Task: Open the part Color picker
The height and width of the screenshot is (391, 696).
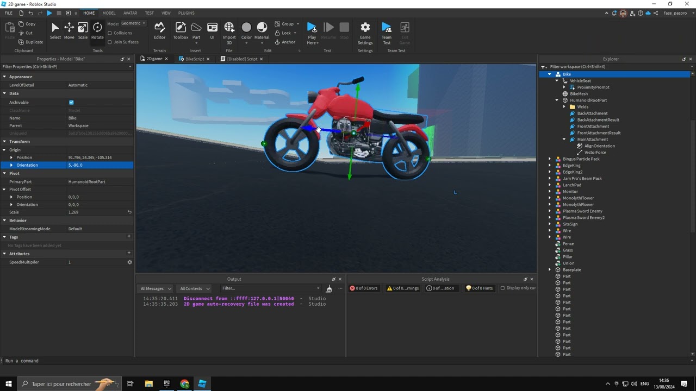Action: click(246, 30)
